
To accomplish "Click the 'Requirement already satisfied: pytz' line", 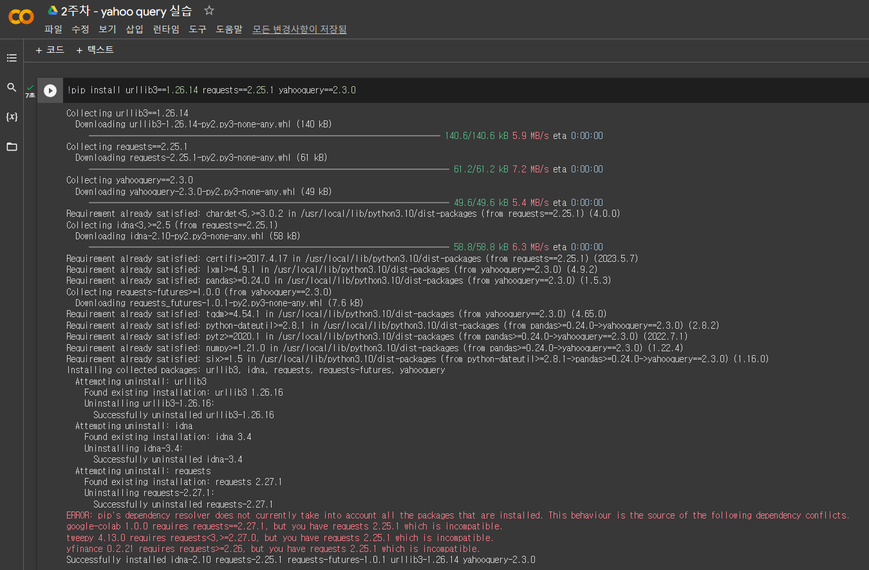I will (377, 336).
